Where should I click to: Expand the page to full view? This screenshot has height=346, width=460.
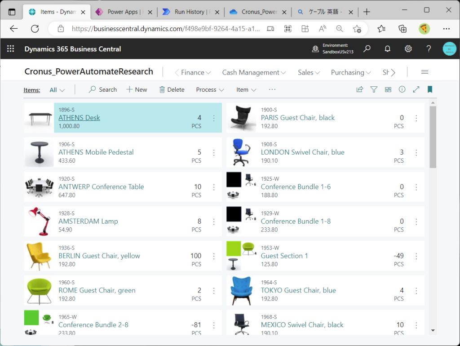[416, 89]
